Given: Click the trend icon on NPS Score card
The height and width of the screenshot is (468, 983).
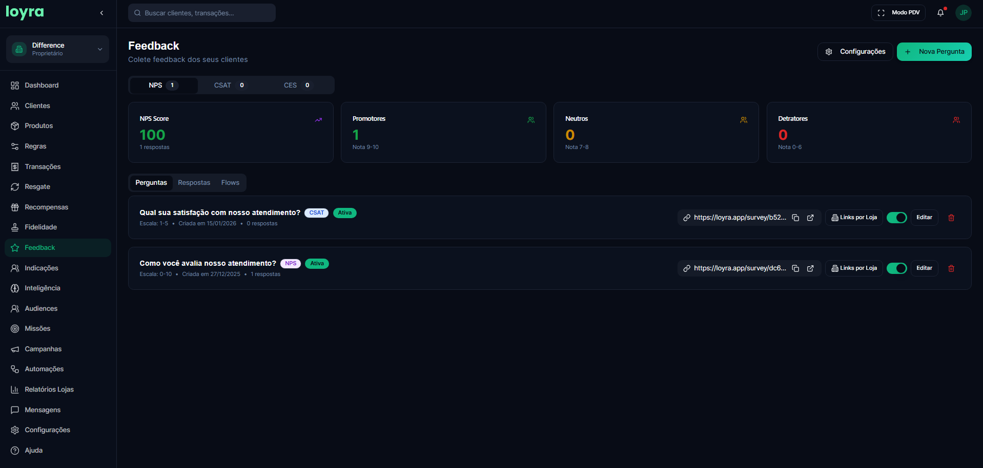Looking at the screenshot, I should tap(318, 120).
